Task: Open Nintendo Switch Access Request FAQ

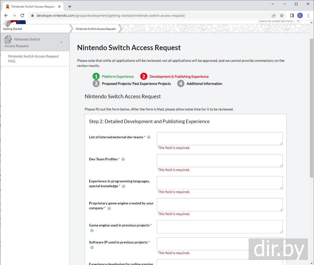Action: (33, 59)
